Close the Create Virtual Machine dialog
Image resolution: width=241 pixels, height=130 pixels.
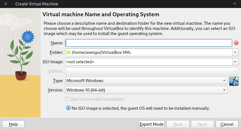tap(6, 4)
